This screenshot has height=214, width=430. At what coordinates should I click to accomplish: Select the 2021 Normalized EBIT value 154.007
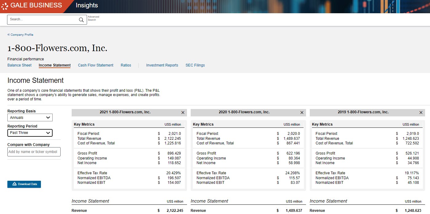coord(174,183)
